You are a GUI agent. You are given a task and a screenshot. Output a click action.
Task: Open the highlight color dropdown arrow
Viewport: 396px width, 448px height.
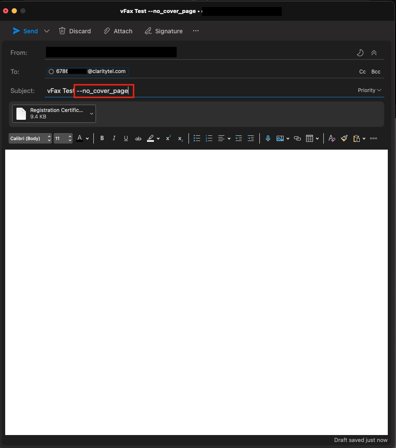click(x=158, y=138)
